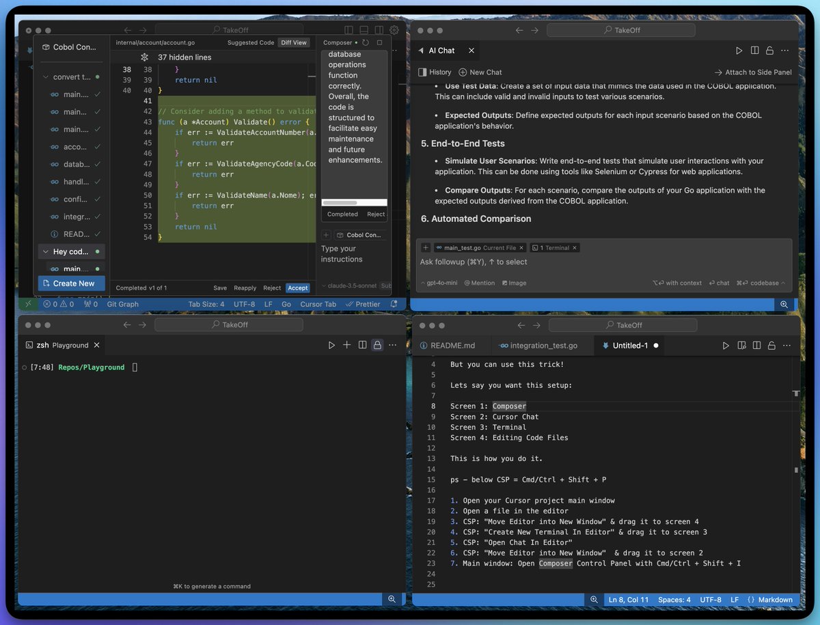Viewport: 820px width, 625px height.
Task: Open UTF-8 encoding selector in Untitled-1 window
Action: [711, 600]
